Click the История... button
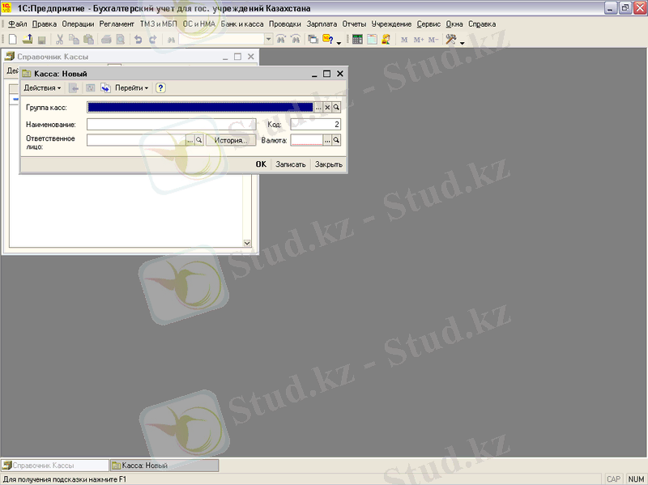 [x=231, y=140]
